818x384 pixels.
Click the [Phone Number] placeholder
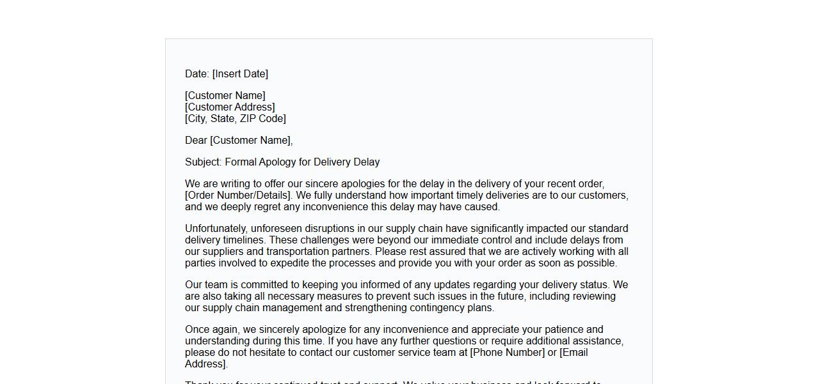click(510, 353)
